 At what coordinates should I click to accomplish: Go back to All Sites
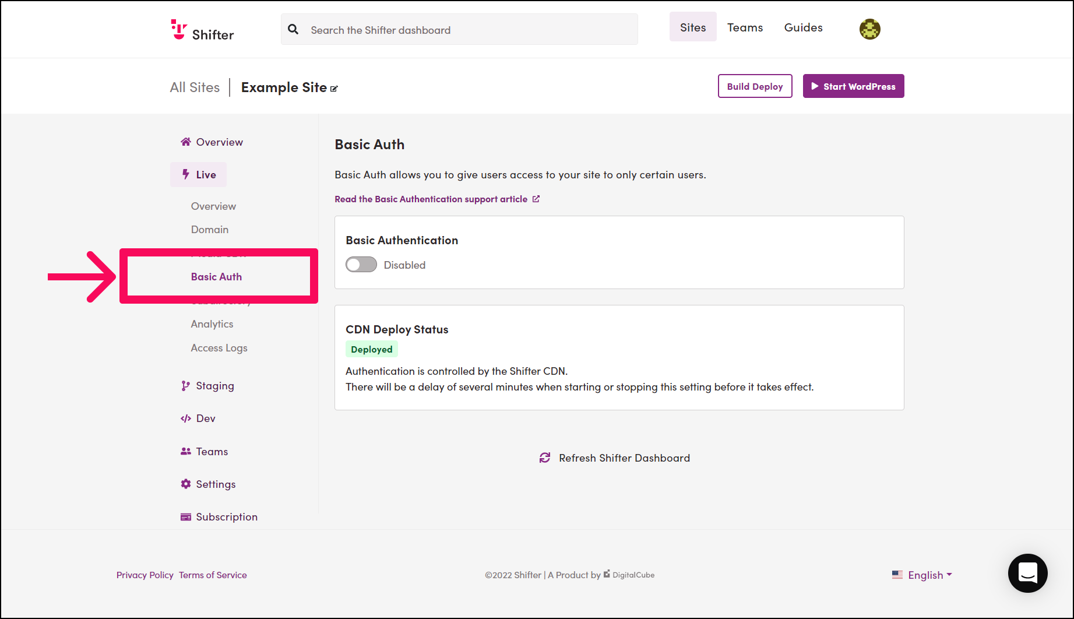pyautogui.click(x=195, y=87)
